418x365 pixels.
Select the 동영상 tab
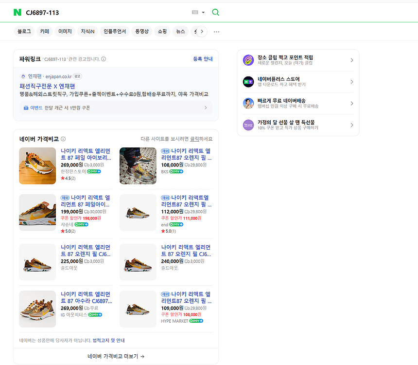[x=142, y=32]
